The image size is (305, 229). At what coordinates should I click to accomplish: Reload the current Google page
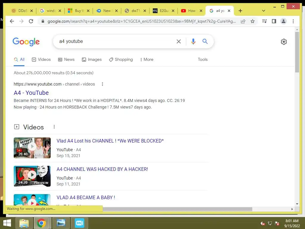[31, 21]
